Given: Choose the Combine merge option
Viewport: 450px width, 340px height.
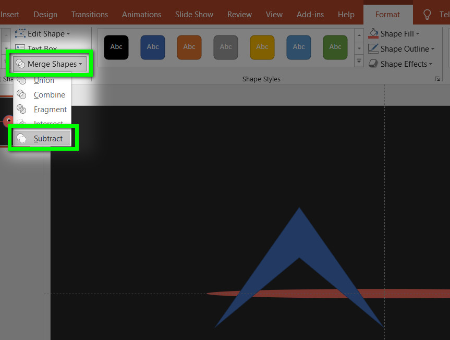Looking at the screenshot, I should (49, 95).
